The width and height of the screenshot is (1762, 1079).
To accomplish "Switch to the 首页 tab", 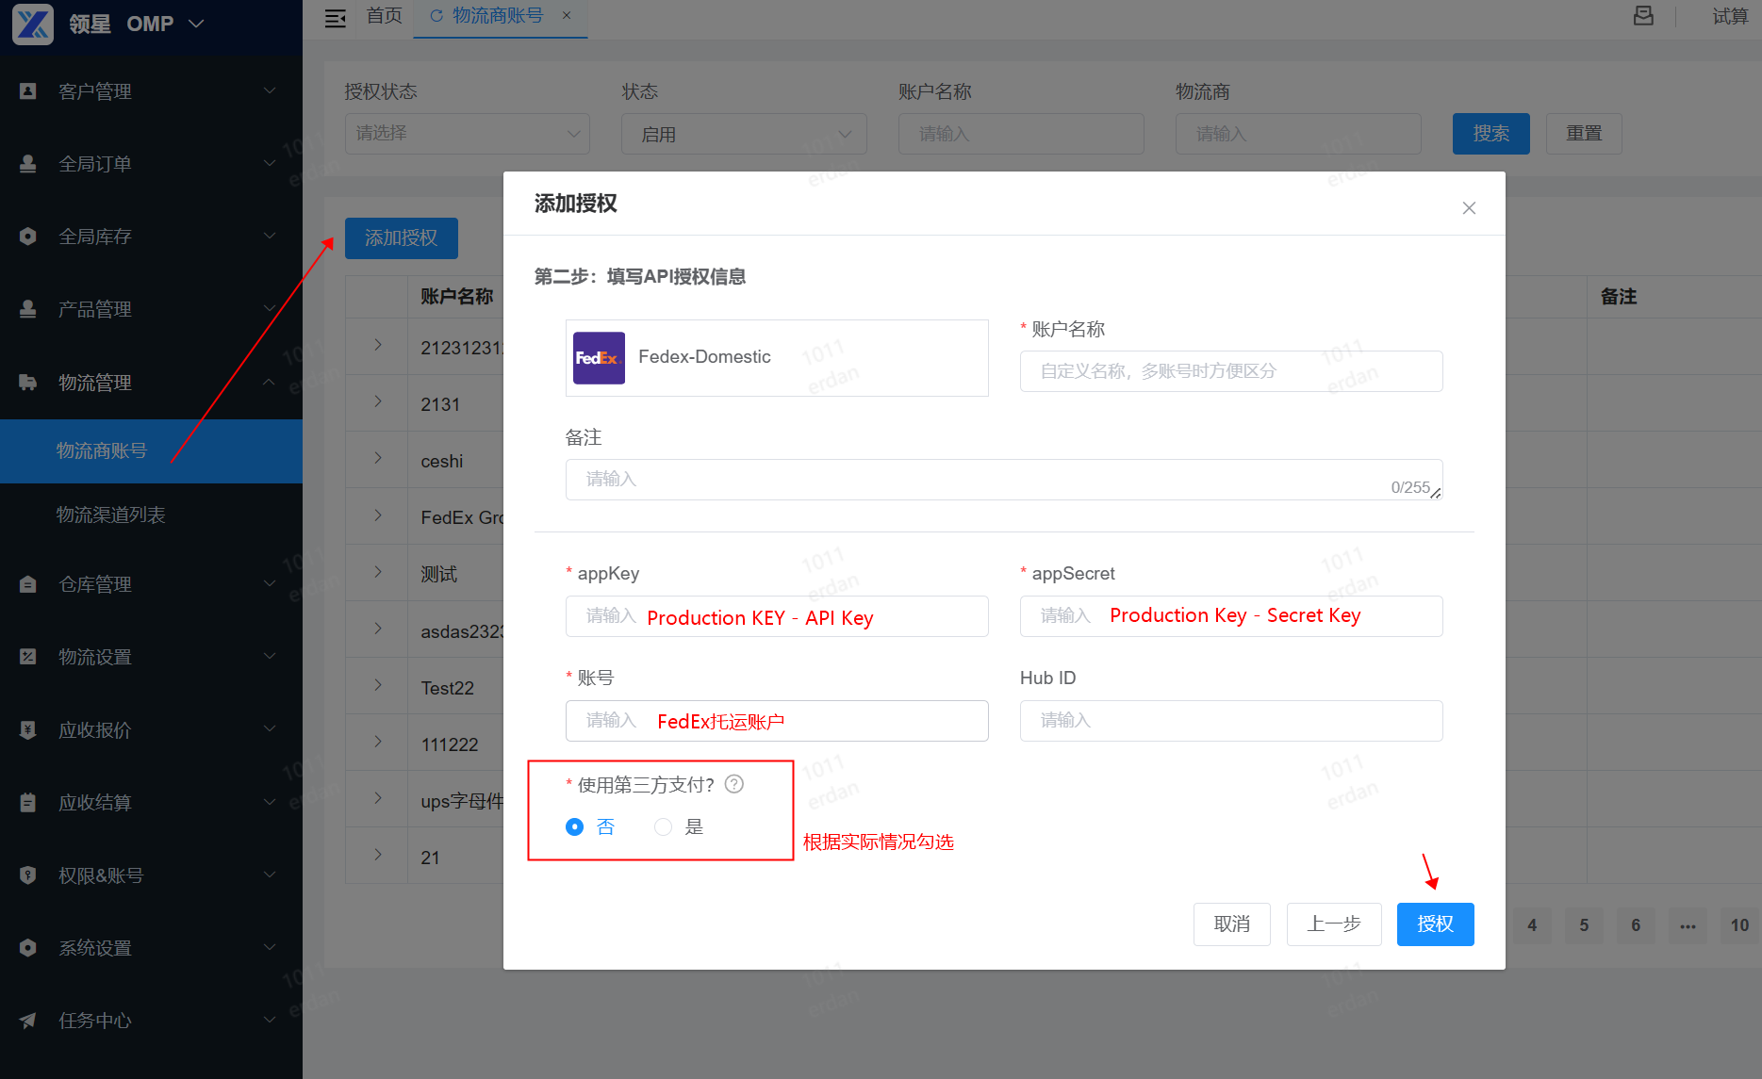I will click(x=384, y=16).
